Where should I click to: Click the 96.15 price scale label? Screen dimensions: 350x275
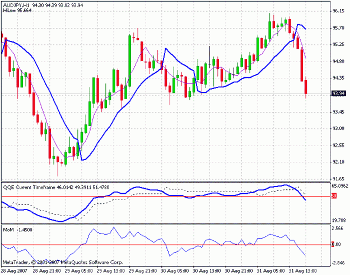click(x=338, y=11)
